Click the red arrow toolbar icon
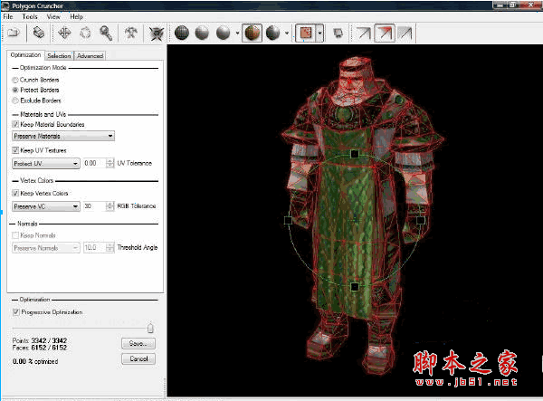Viewport: 543px width, 401px height. click(385, 33)
